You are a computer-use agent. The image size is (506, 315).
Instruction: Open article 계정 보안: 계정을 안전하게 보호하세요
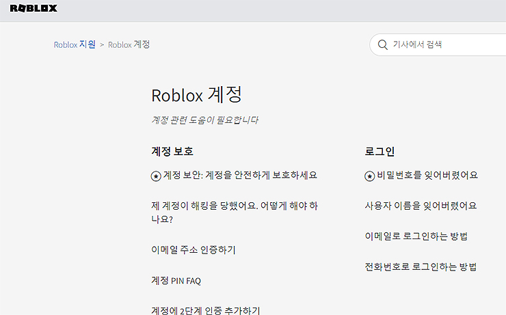tap(240, 175)
